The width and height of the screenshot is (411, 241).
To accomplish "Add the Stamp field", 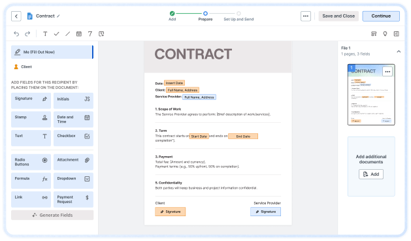I will pos(31,119).
